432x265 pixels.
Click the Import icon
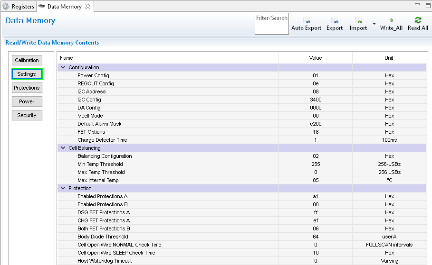358,21
